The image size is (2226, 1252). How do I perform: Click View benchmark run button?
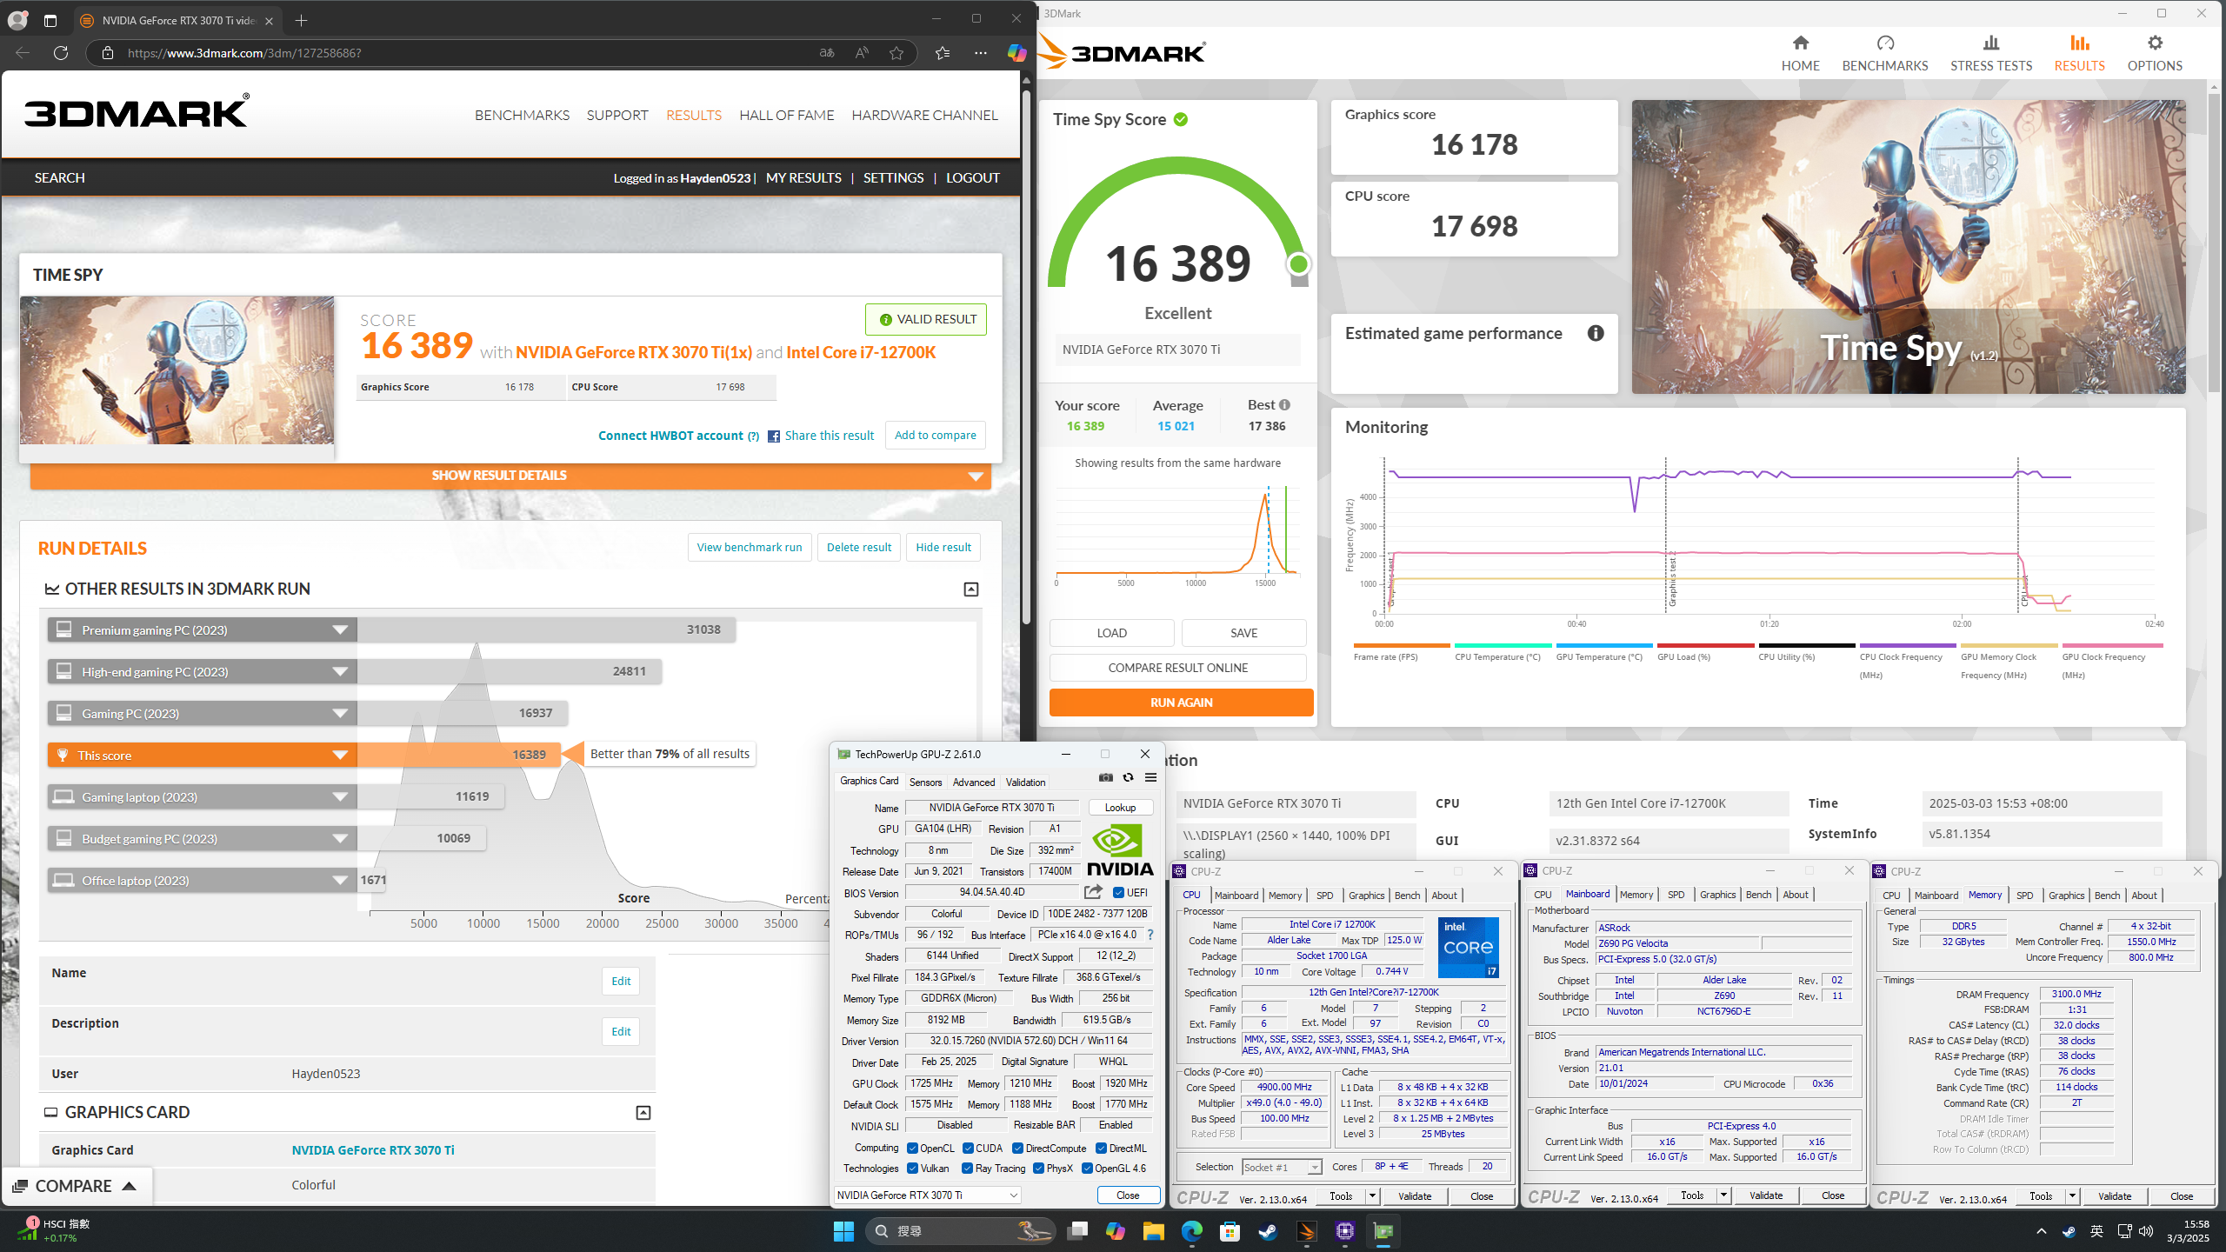750,547
